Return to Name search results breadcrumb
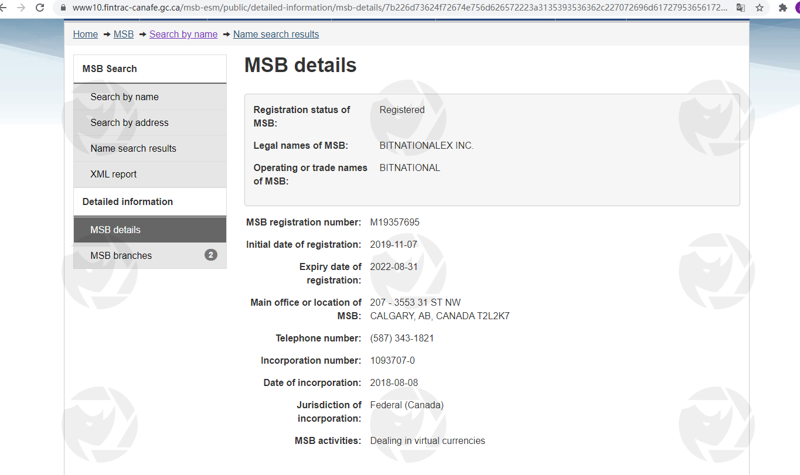Screen dimensions: 800x475 276,34
